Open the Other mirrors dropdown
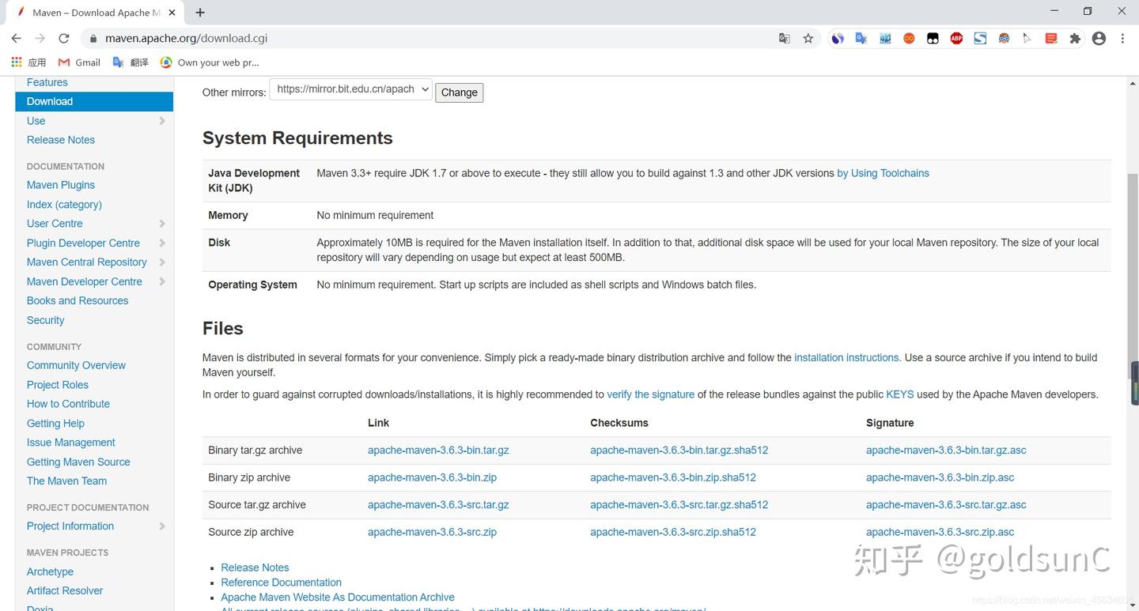Image resolution: width=1139 pixels, height=611 pixels. 351,89
